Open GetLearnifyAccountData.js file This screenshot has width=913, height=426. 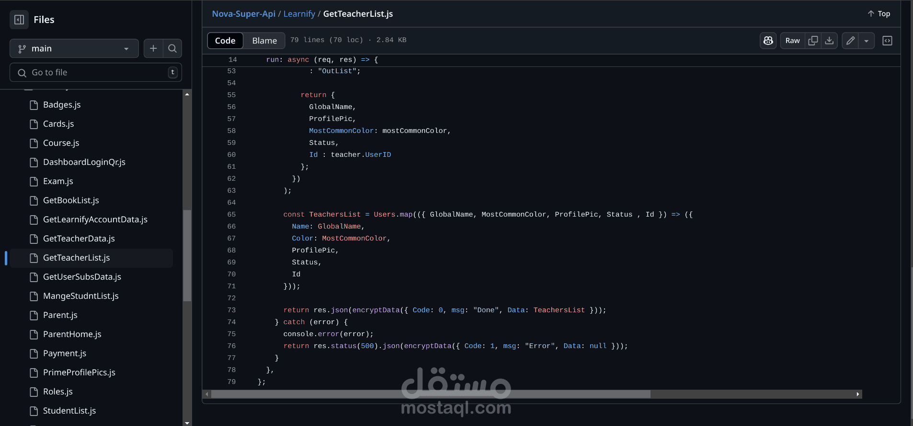point(95,219)
